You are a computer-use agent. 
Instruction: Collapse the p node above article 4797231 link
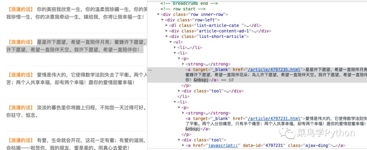point(179,108)
